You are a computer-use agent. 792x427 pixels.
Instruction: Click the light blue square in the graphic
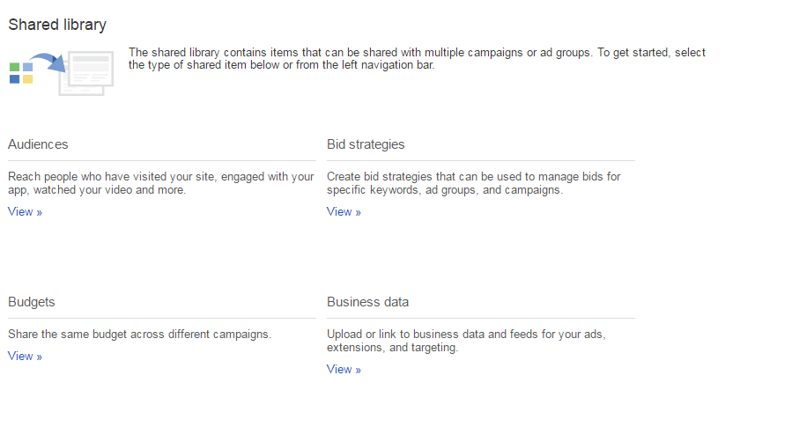28,67
